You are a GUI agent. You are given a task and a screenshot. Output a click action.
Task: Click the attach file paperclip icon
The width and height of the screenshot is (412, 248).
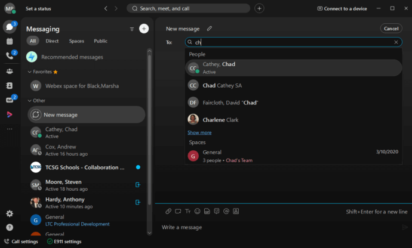[168, 211]
